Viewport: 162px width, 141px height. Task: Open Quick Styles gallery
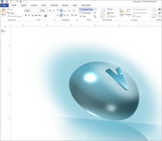(x=103, y=14)
